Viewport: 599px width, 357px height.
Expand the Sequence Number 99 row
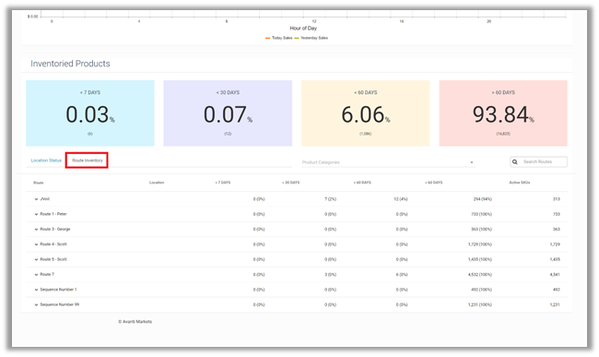tap(36, 305)
